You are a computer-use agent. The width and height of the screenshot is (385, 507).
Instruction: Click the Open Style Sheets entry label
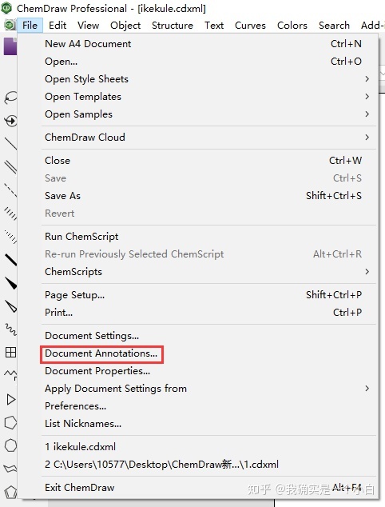coord(86,79)
